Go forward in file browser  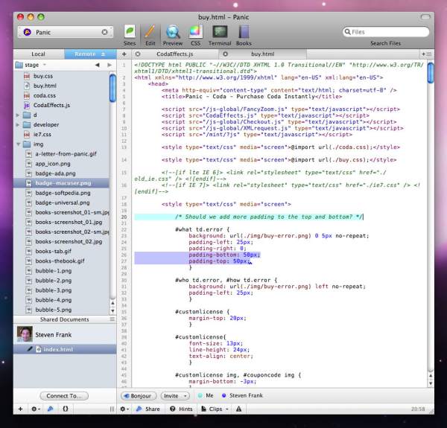pos(110,66)
